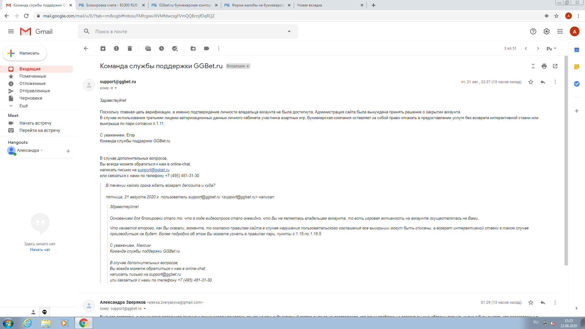Add email to Tasks
Screen dimensions: 585x329
(175, 48)
